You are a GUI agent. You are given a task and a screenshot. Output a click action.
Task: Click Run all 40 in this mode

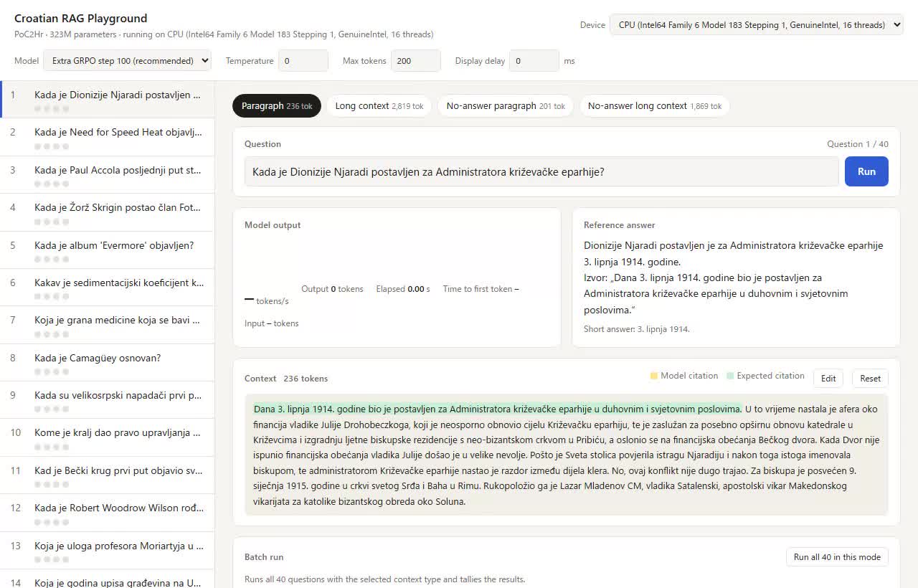(837, 557)
